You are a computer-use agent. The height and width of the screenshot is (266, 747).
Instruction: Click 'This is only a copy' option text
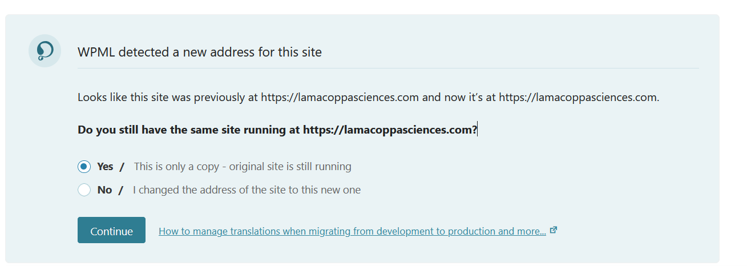[x=243, y=167]
